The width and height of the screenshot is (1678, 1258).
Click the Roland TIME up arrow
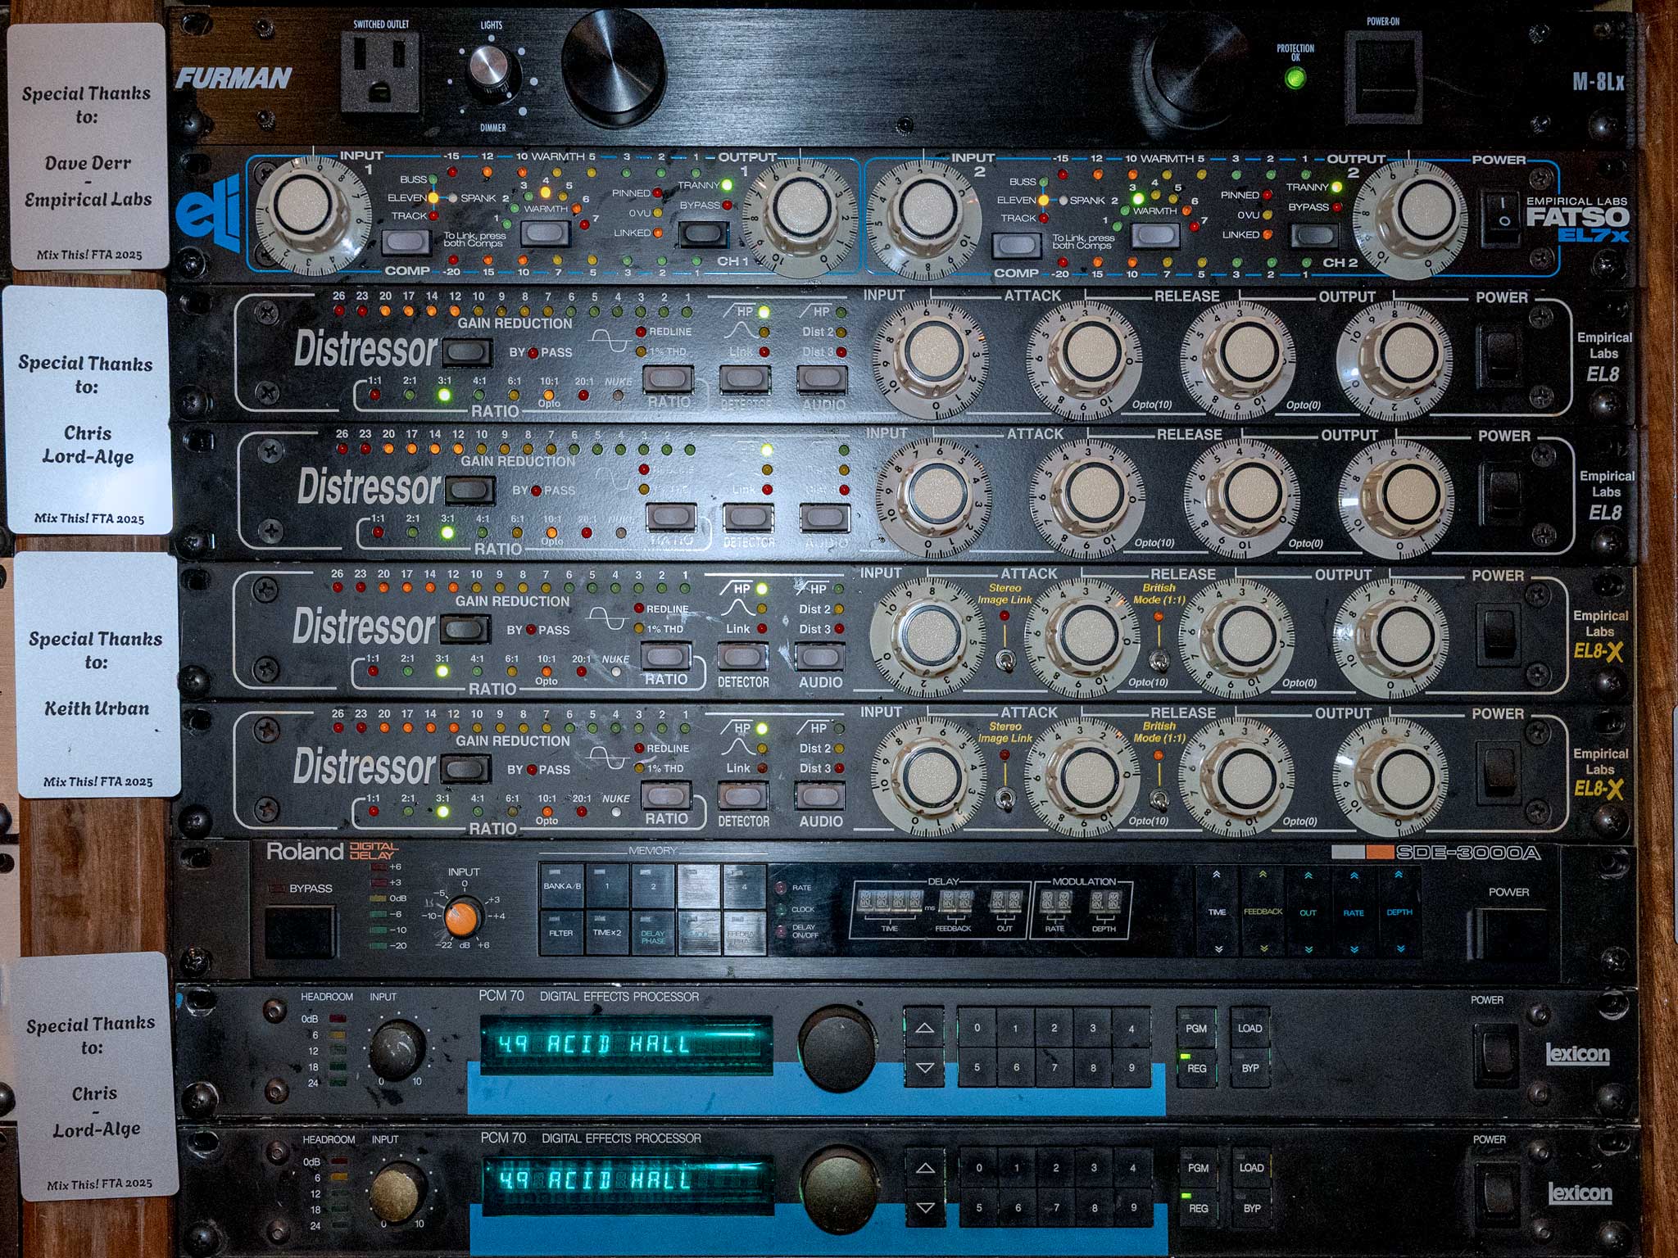coord(1218,876)
